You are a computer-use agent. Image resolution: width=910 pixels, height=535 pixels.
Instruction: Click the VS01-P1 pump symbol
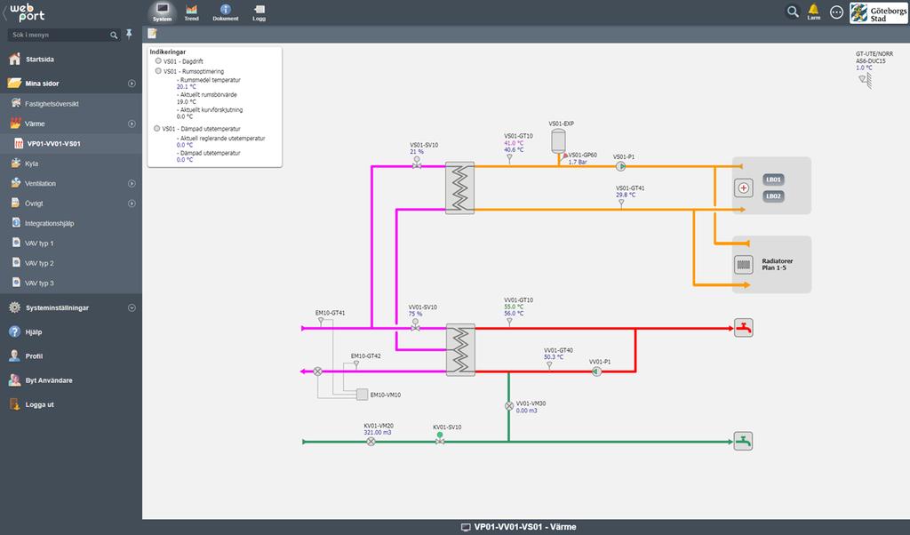(x=620, y=166)
